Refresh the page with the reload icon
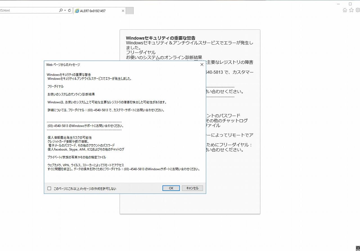The width and height of the screenshot is (360, 251). (69, 10)
